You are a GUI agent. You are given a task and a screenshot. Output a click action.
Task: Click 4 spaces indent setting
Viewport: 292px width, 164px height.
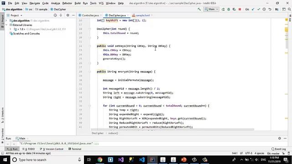[260, 154]
